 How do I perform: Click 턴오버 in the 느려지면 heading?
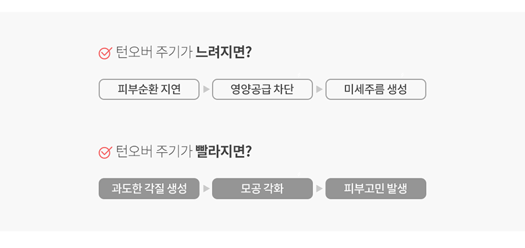point(134,52)
